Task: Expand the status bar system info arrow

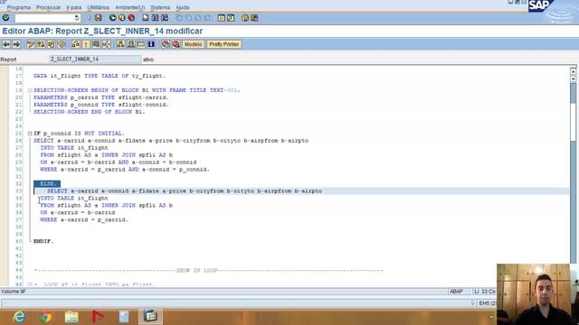Action: pyautogui.click(x=473, y=303)
